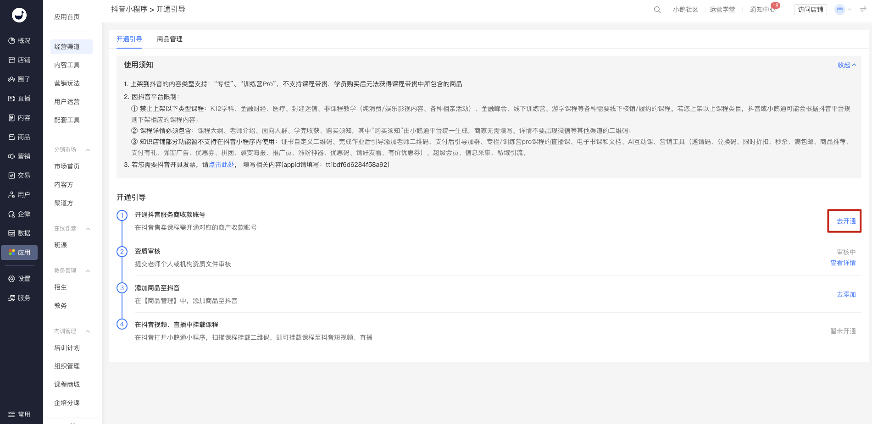872x424 pixels.
Task: Open 商品 goods section in sidebar
Action: coord(19,137)
